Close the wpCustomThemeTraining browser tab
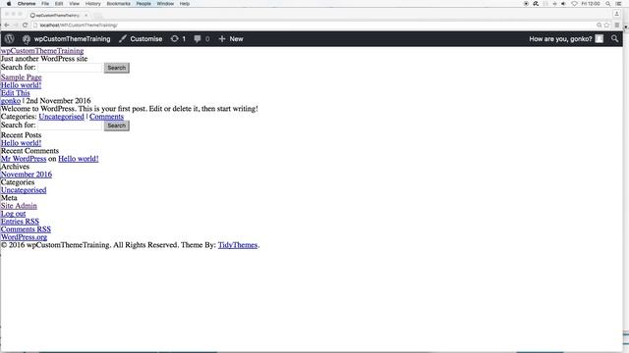 pyautogui.click(x=86, y=16)
